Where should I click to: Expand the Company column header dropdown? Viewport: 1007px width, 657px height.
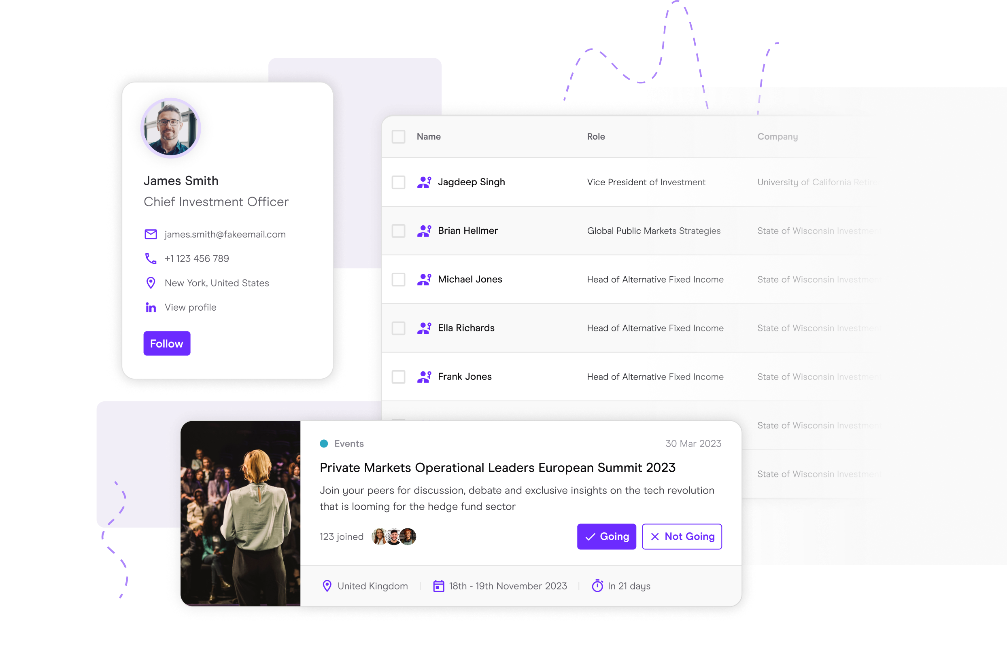tap(777, 136)
